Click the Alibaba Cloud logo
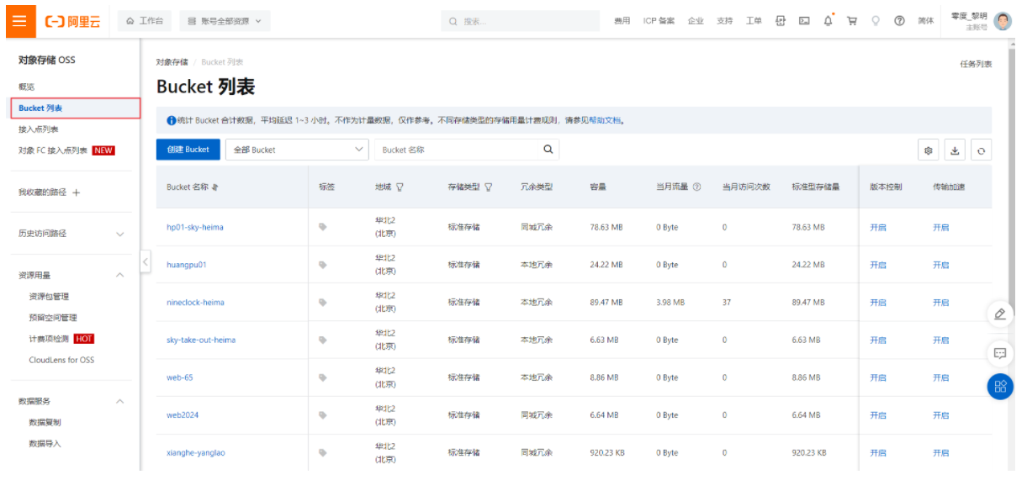 pos(72,21)
